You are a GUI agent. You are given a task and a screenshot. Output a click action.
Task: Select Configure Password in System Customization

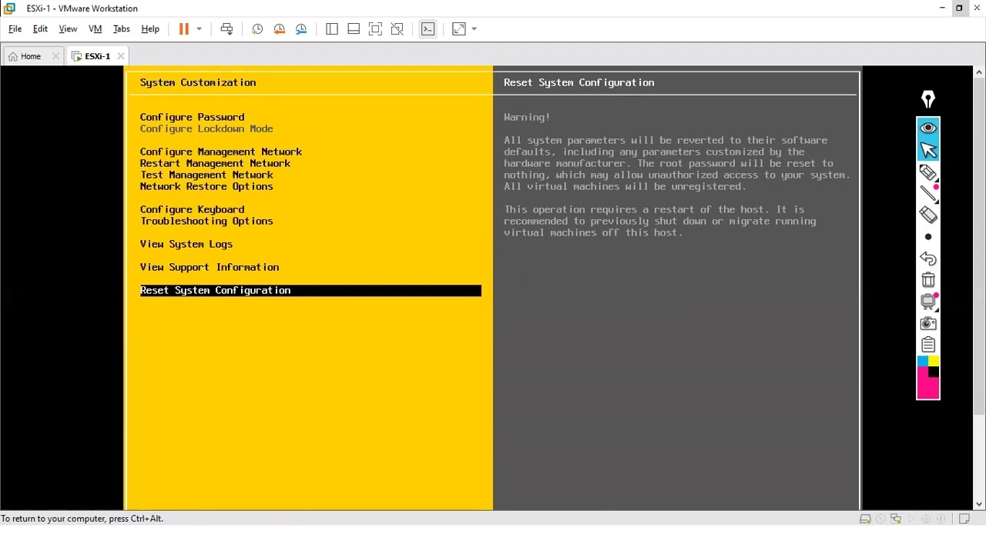click(x=192, y=117)
